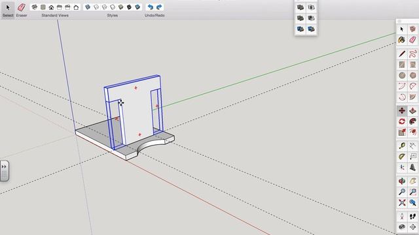
Task: Switch to Back standard view
Action: [x=67, y=7]
